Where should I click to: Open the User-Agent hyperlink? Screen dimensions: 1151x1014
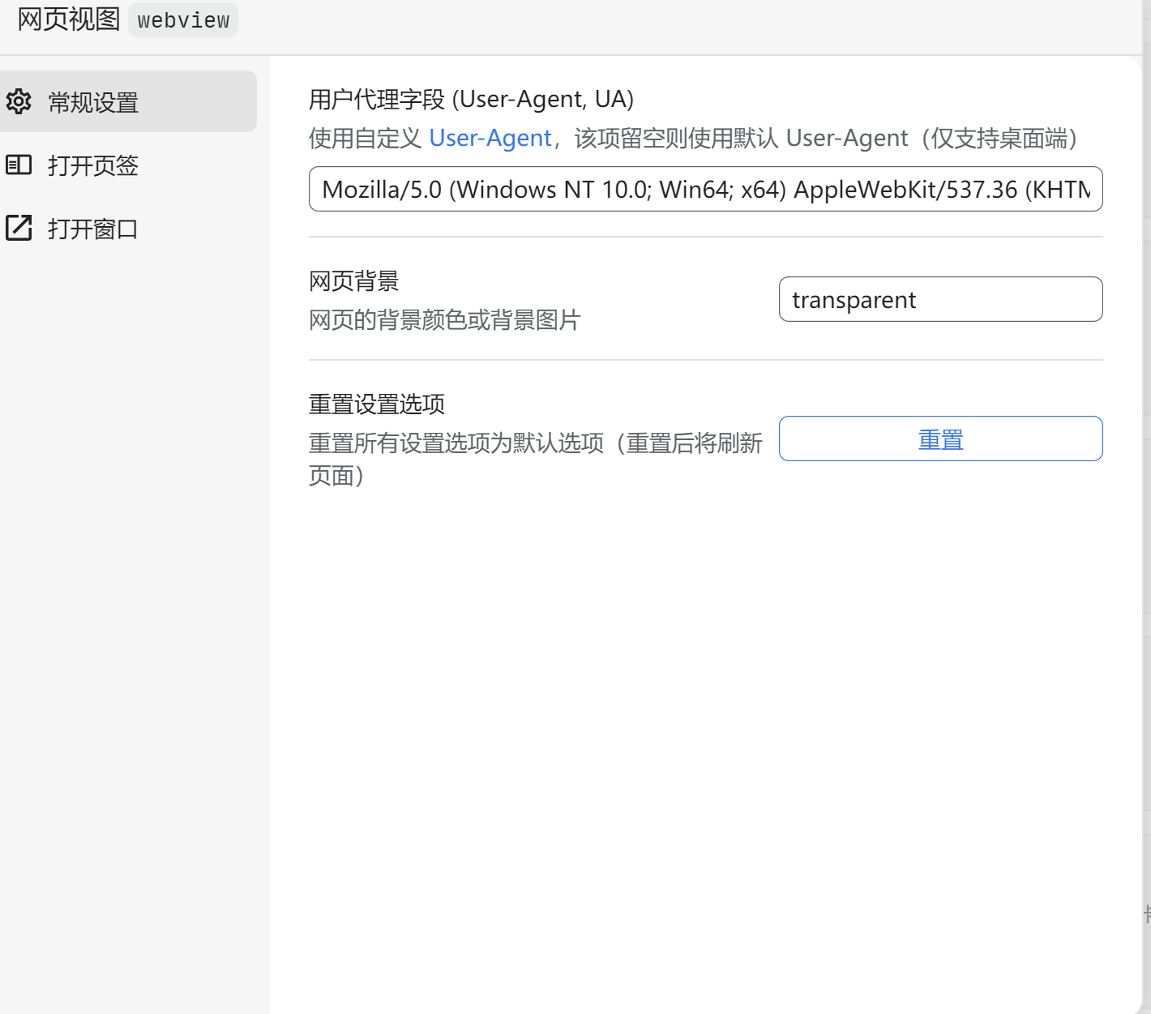tap(490, 139)
